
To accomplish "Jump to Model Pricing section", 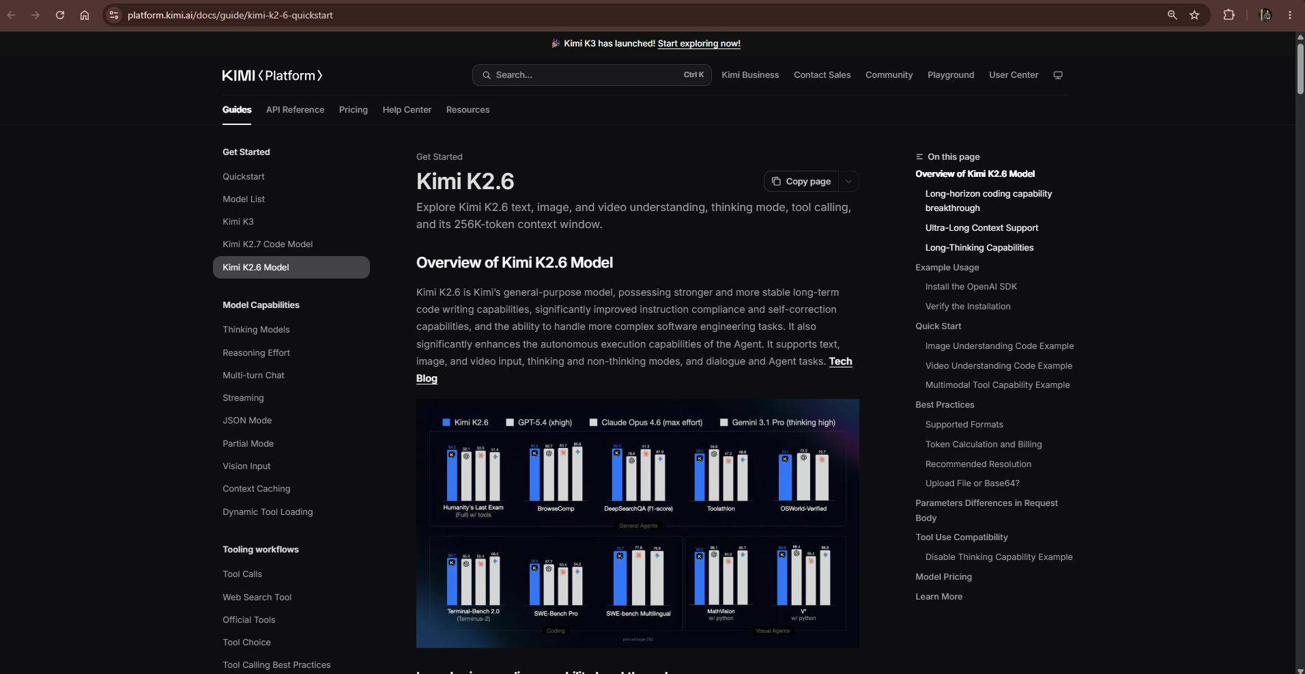I will [x=943, y=577].
